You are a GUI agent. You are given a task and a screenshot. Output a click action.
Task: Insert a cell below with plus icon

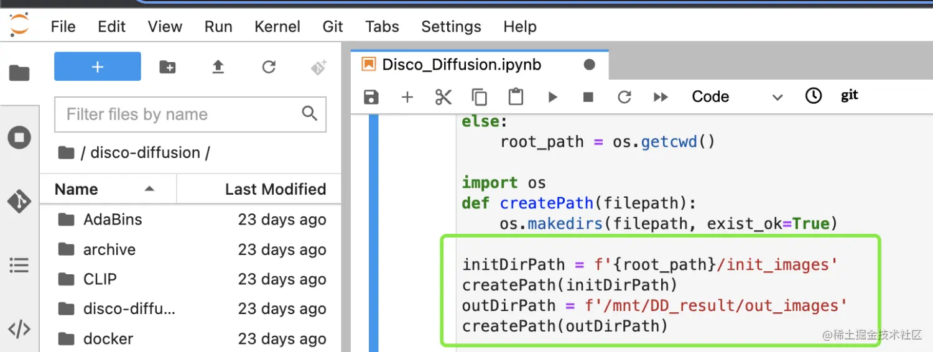[407, 97]
